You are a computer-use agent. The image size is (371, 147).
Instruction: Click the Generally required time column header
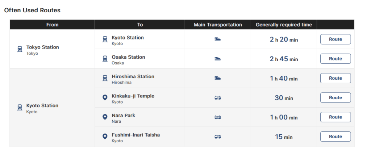coord(284,25)
